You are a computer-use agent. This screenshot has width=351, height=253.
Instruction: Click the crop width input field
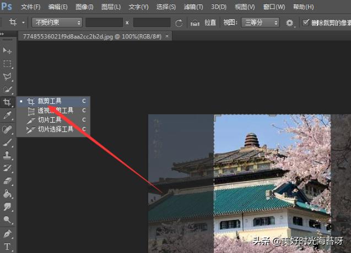(x=104, y=23)
